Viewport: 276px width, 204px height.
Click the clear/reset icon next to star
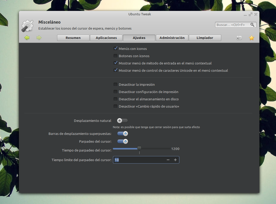(239, 38)
